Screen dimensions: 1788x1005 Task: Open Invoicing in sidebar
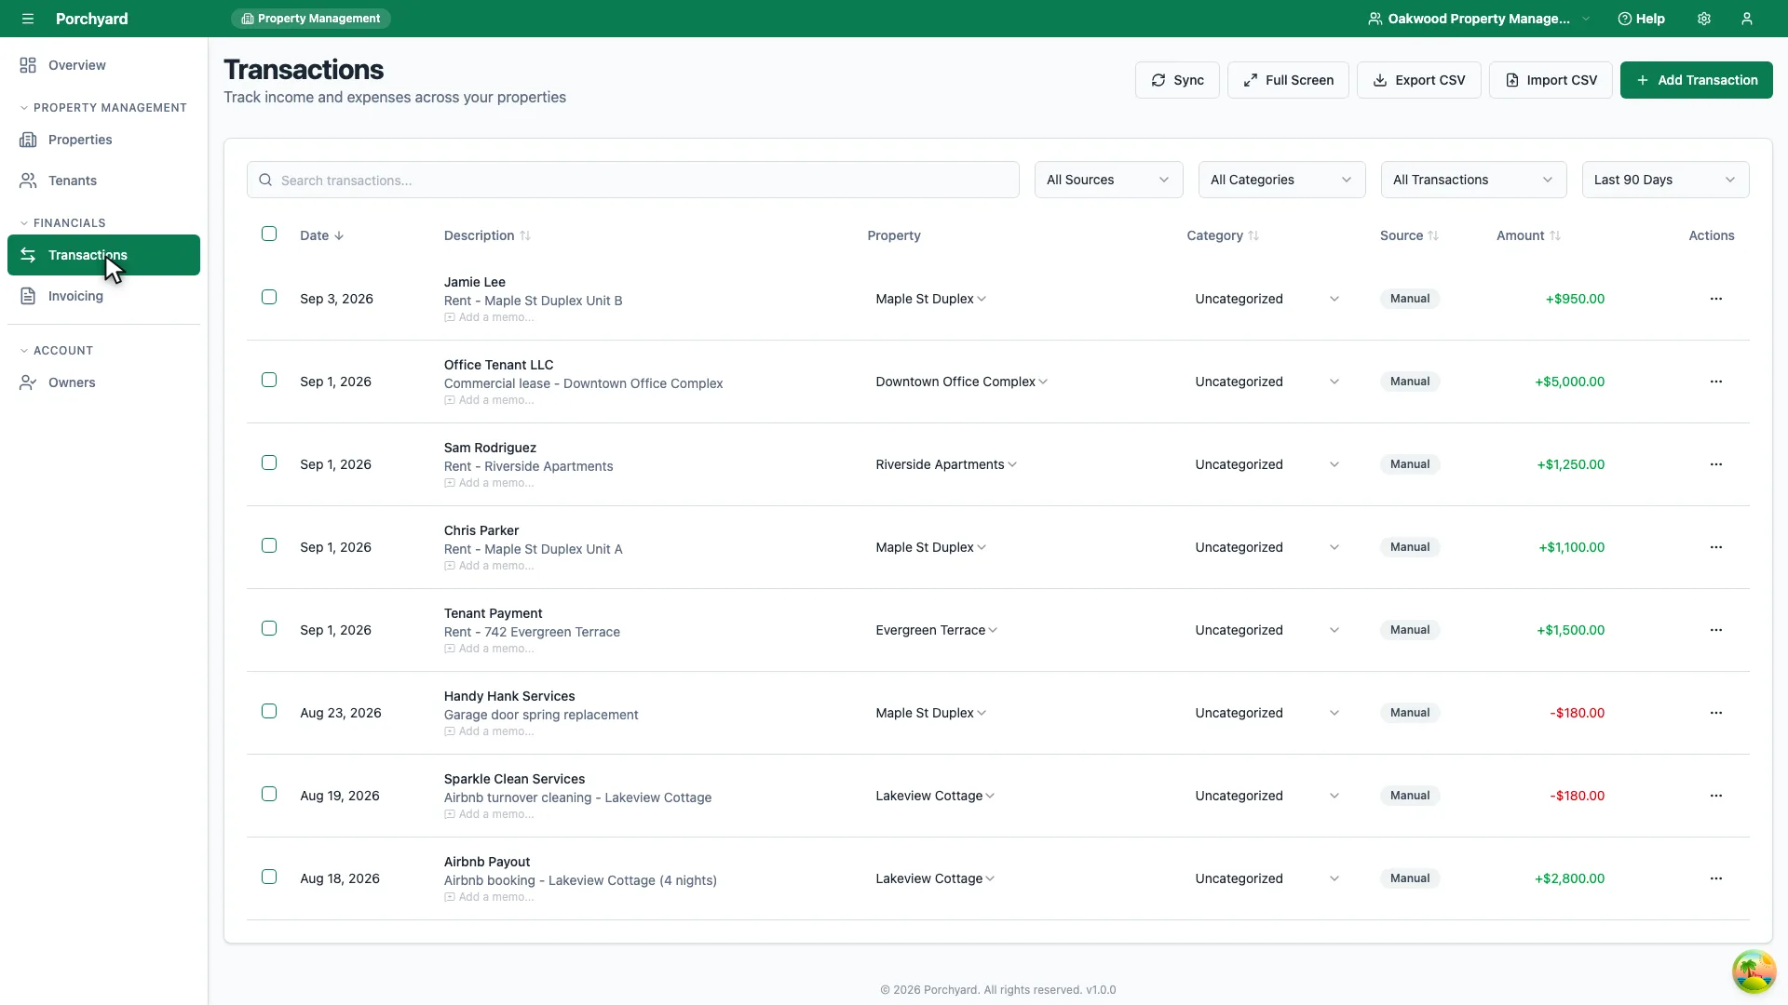coord(103,296)
